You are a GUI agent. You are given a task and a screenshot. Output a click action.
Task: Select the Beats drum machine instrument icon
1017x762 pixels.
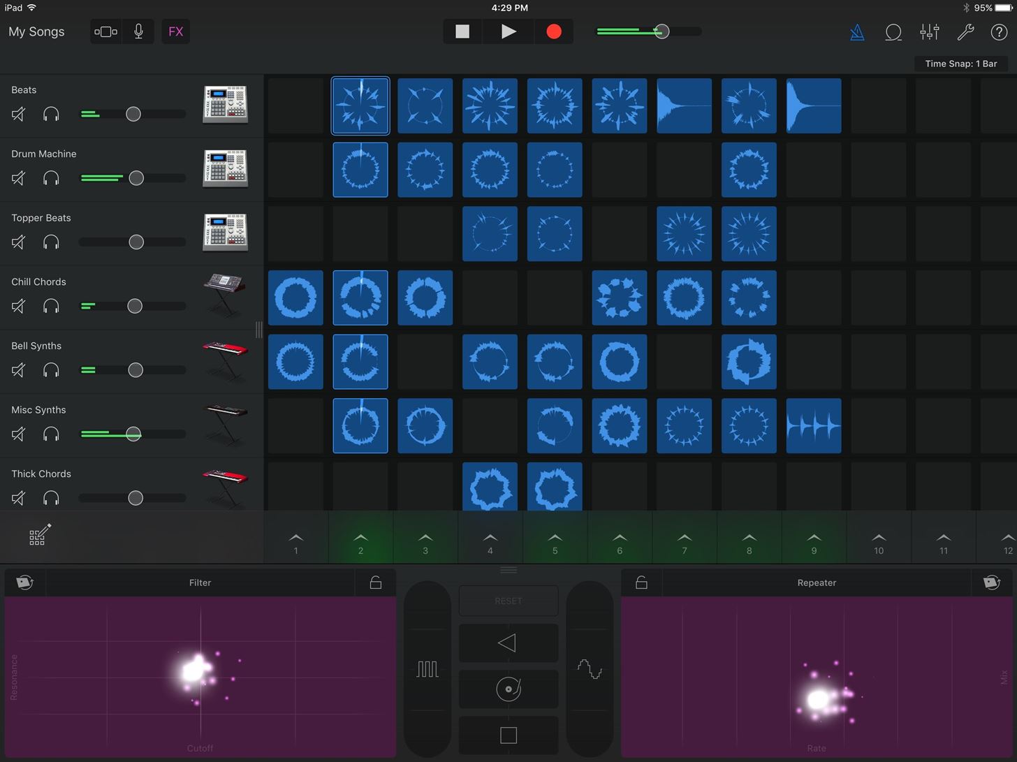(x=225, y=105)
